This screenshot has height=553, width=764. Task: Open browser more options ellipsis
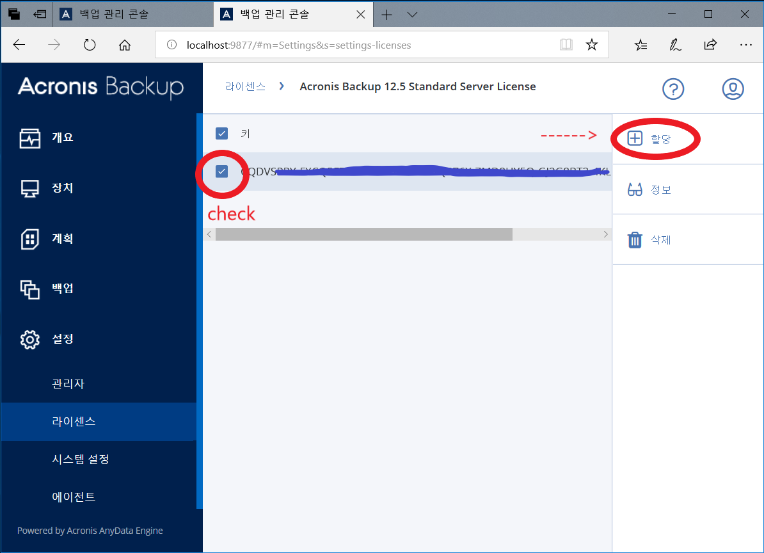click(745, 45)
